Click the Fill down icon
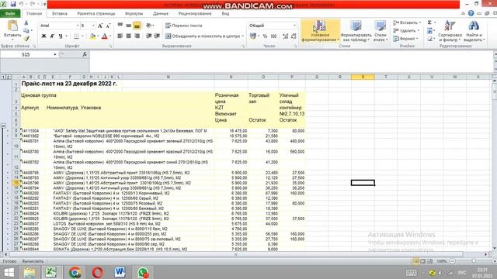Image resolution: width=497 pixels, height=279 pixels. pyautogui.click(x=429, y=31)
